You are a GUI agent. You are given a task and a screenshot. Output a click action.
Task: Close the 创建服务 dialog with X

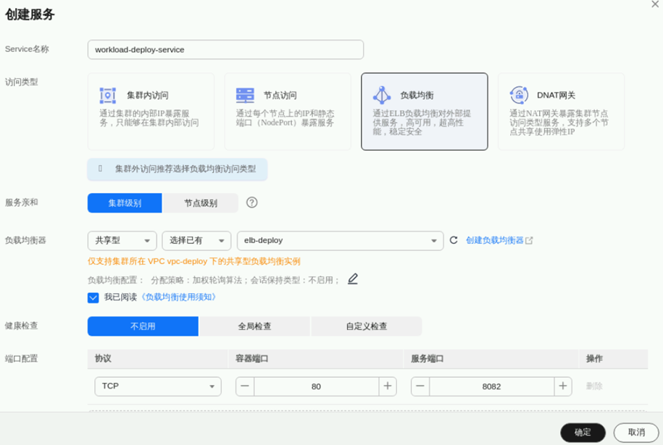click(655, 4)
